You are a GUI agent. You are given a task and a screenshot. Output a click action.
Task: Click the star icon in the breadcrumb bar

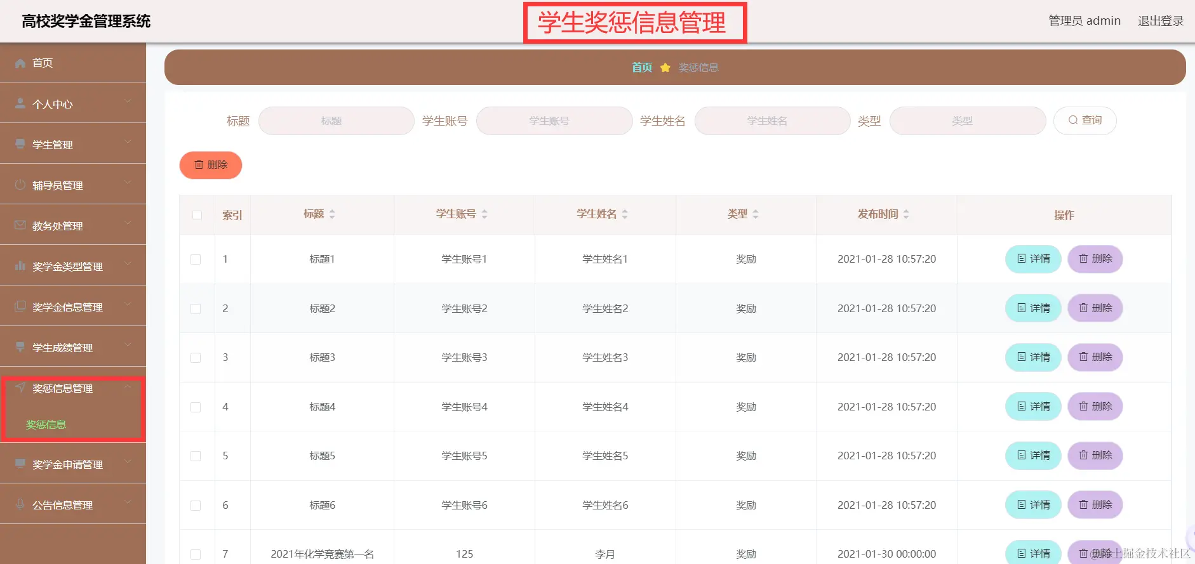click(x=665, y=67)
